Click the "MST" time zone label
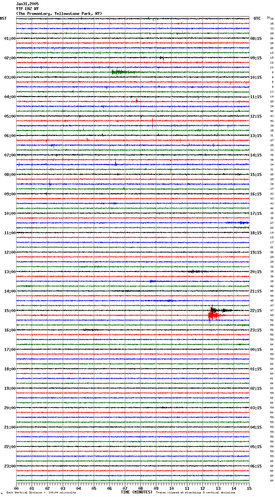 pyautogui.click(x=3, y=18)
